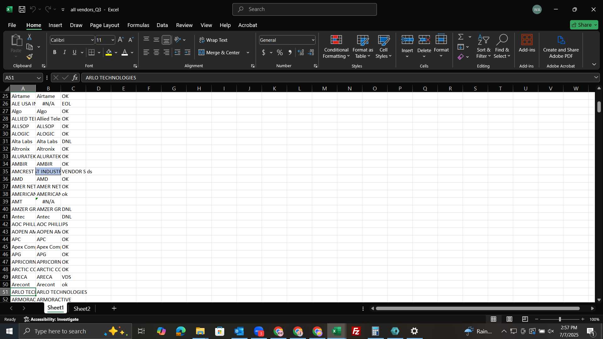This screenshot has height=339, width=603.
Task: Switch to Sheet2 worksheet tab
Action: click(82, 309)
